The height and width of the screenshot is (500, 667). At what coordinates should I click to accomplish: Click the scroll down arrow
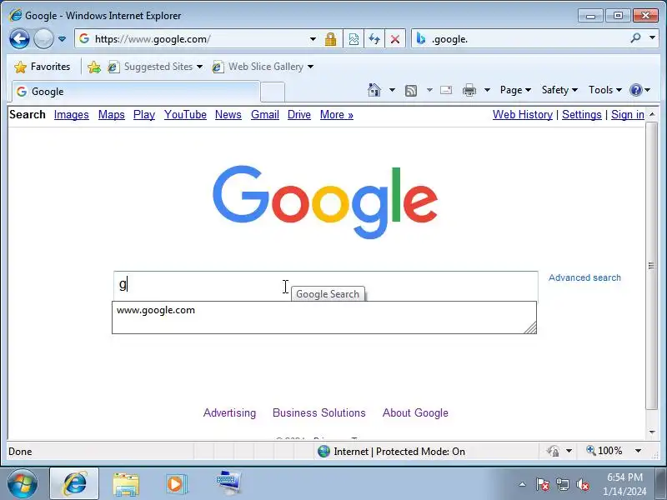click(x=652, y=432)
